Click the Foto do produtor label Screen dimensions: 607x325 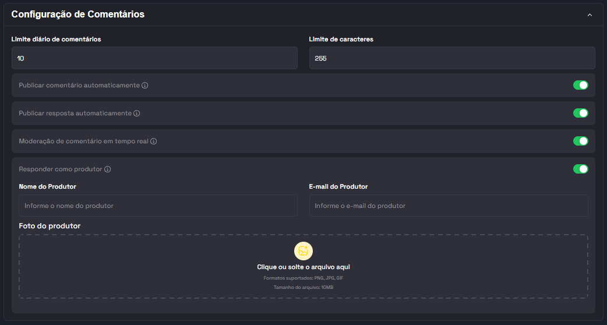point(50,226)
